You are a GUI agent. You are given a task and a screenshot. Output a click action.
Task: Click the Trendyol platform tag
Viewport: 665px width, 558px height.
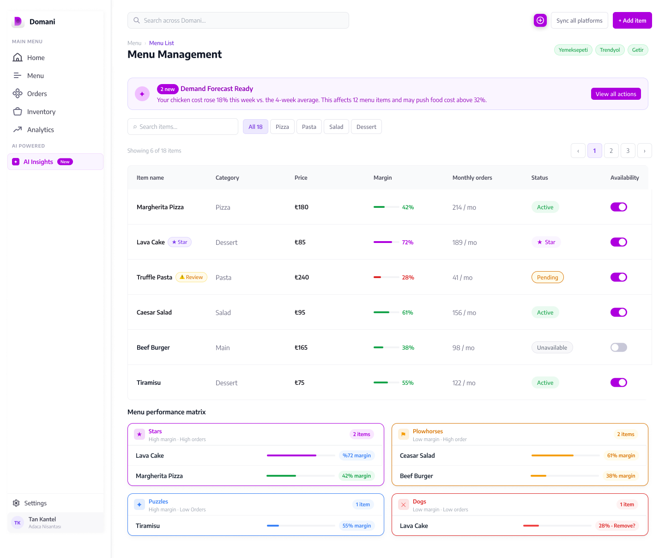click(610, 50)
